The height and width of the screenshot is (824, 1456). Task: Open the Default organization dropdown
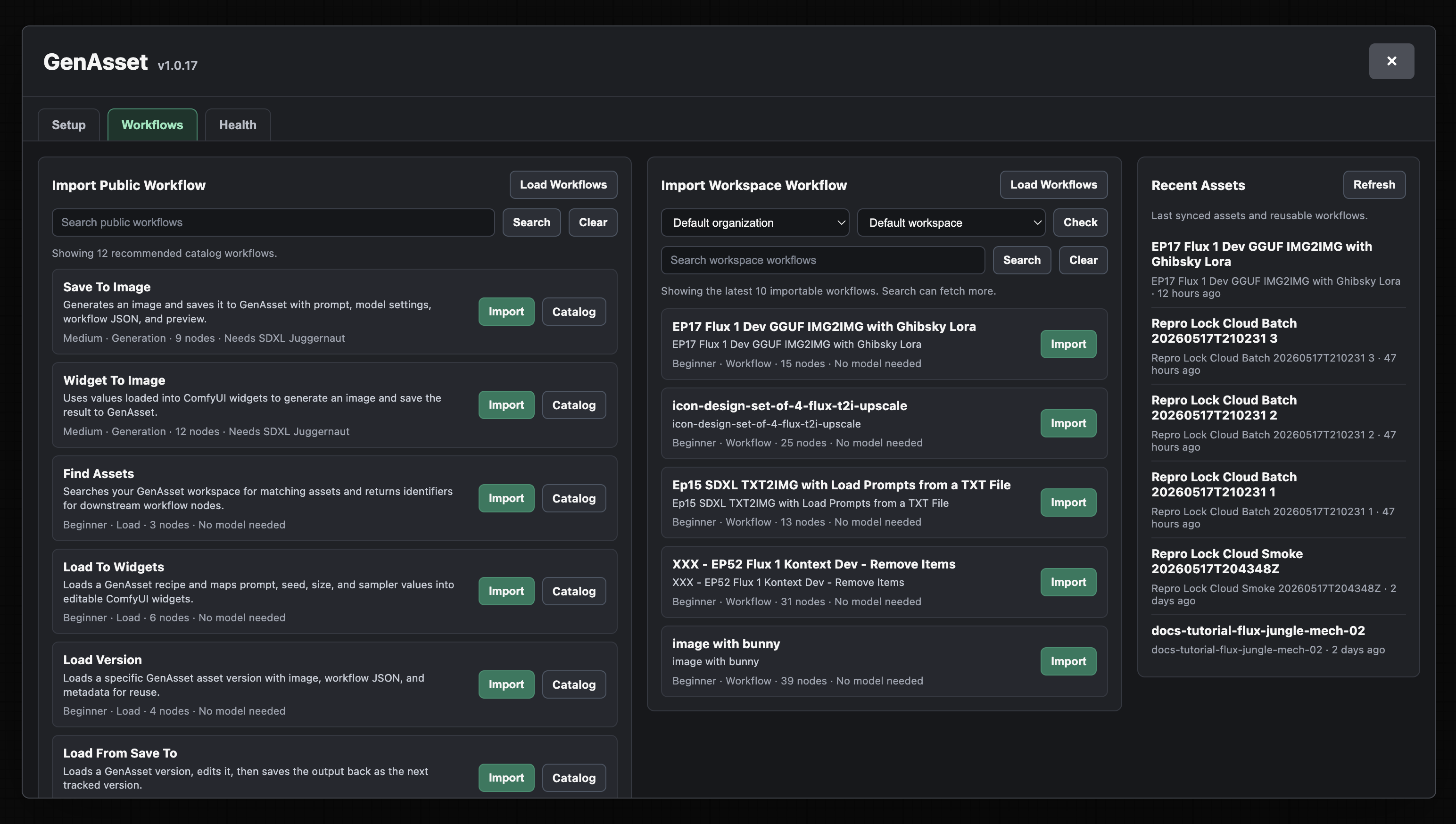point(755,222)
